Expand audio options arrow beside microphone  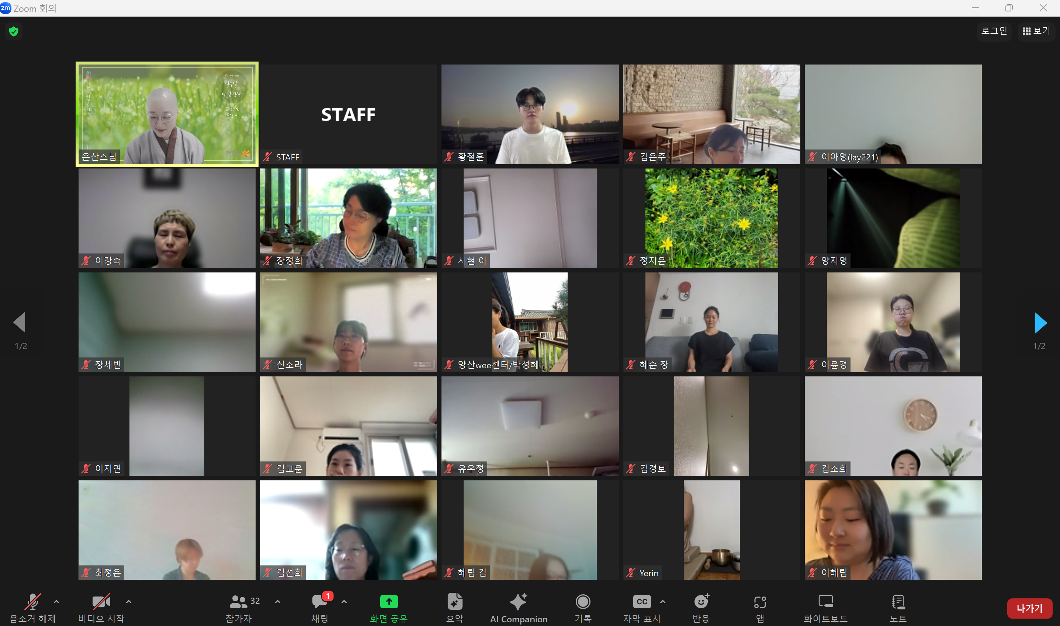(x=56, y=602)
